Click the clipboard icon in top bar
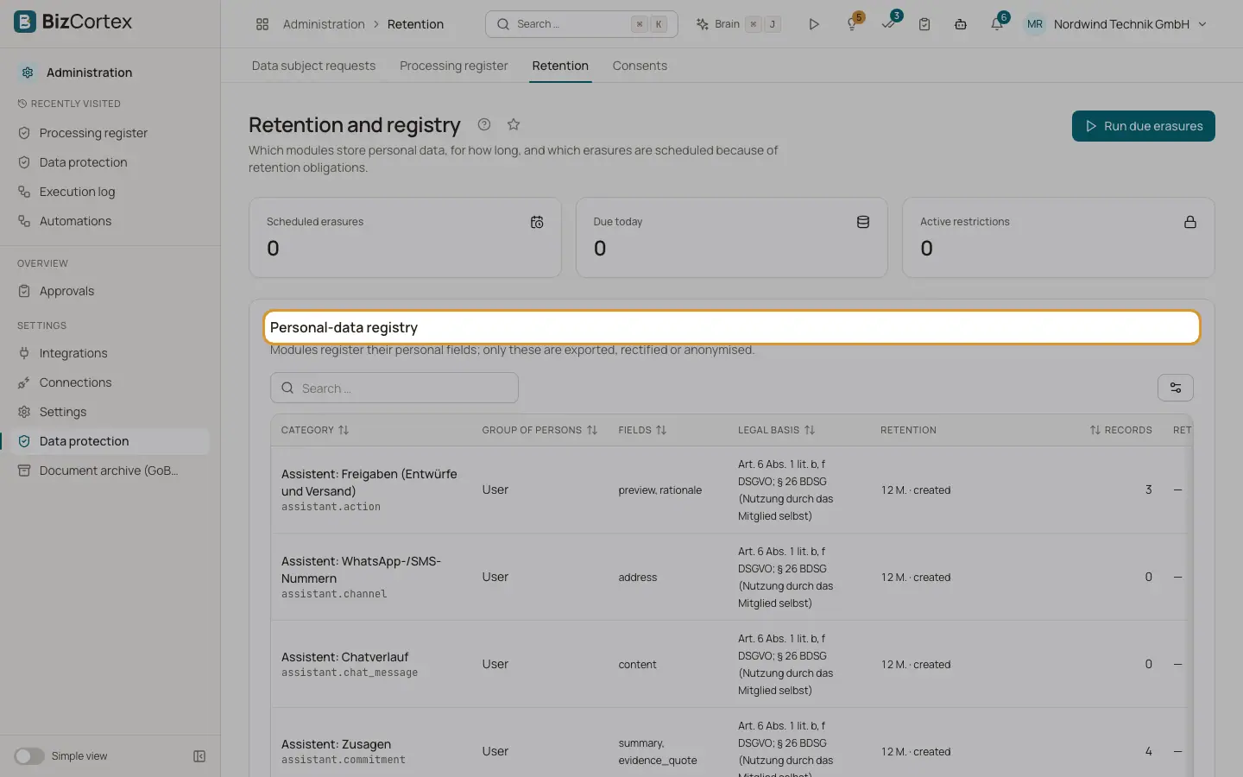This screenshot has height=777, width=1243. coord(924,24)
